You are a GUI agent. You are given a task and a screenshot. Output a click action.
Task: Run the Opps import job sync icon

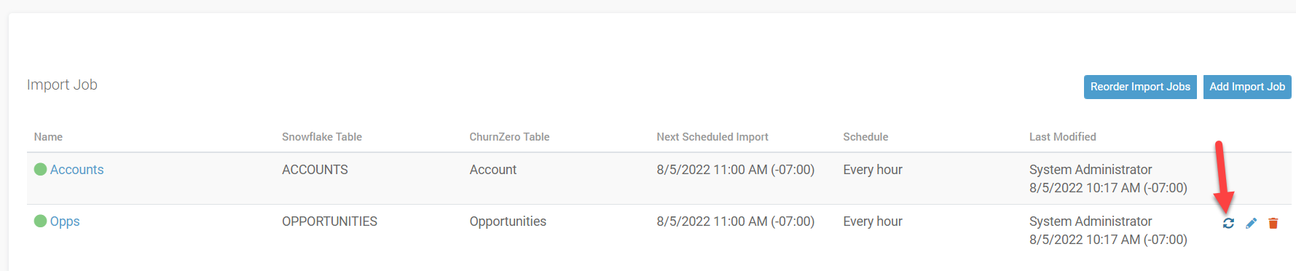point(1228,223)
